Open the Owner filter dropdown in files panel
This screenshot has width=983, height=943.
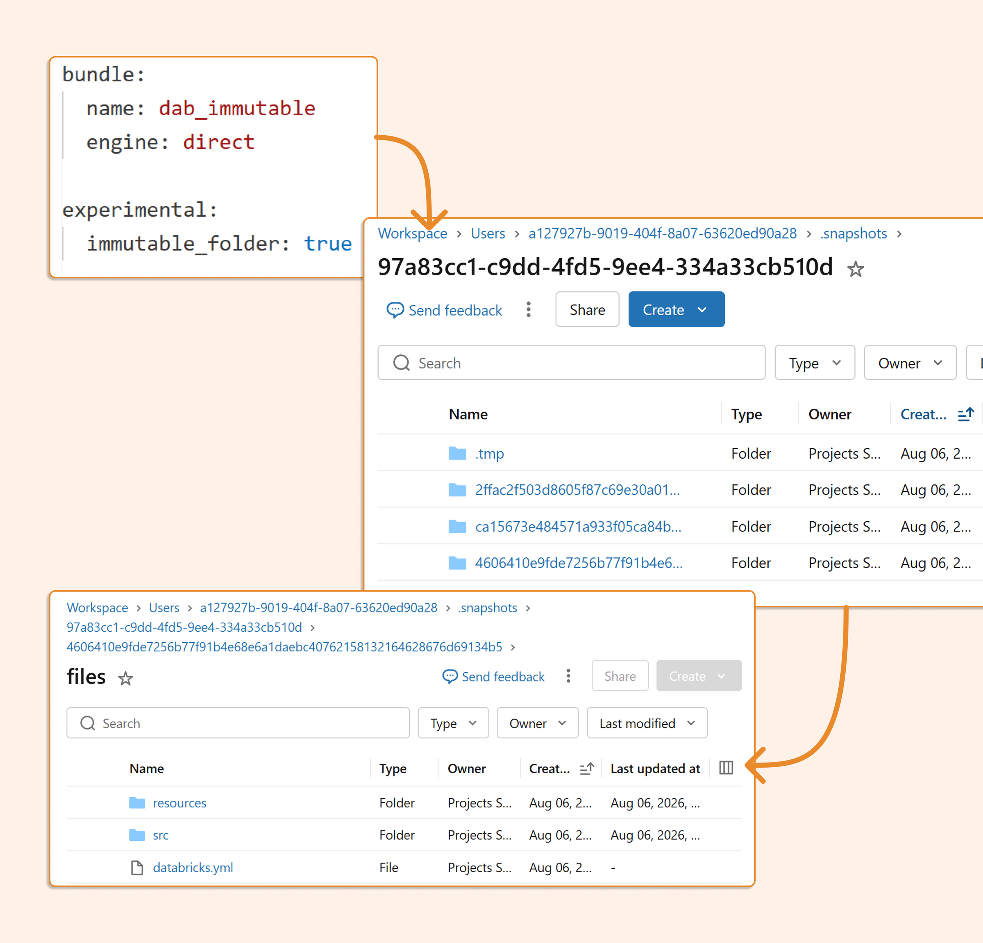pos(537,723)
